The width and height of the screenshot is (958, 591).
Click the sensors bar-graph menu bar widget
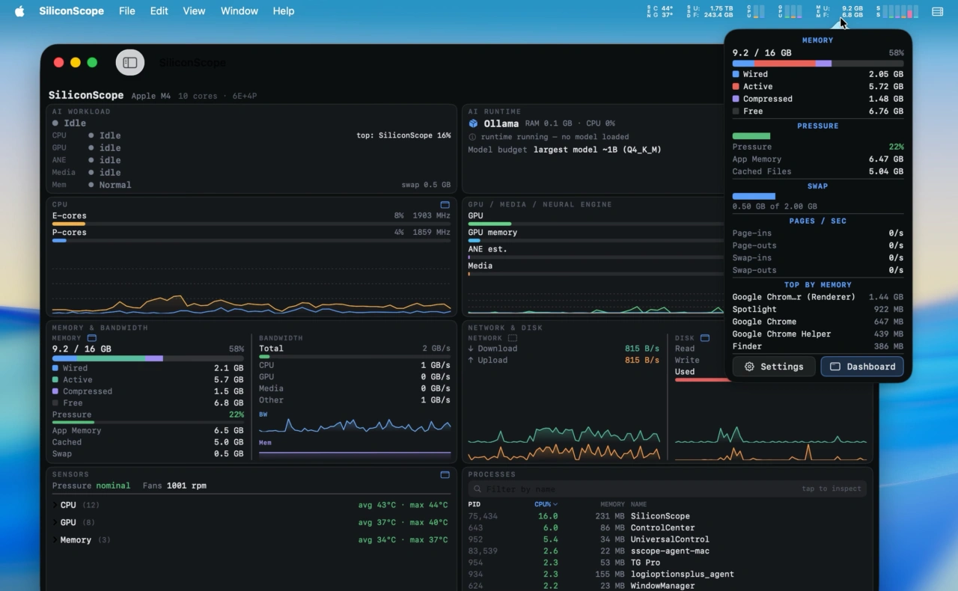(x=897, y=11)
